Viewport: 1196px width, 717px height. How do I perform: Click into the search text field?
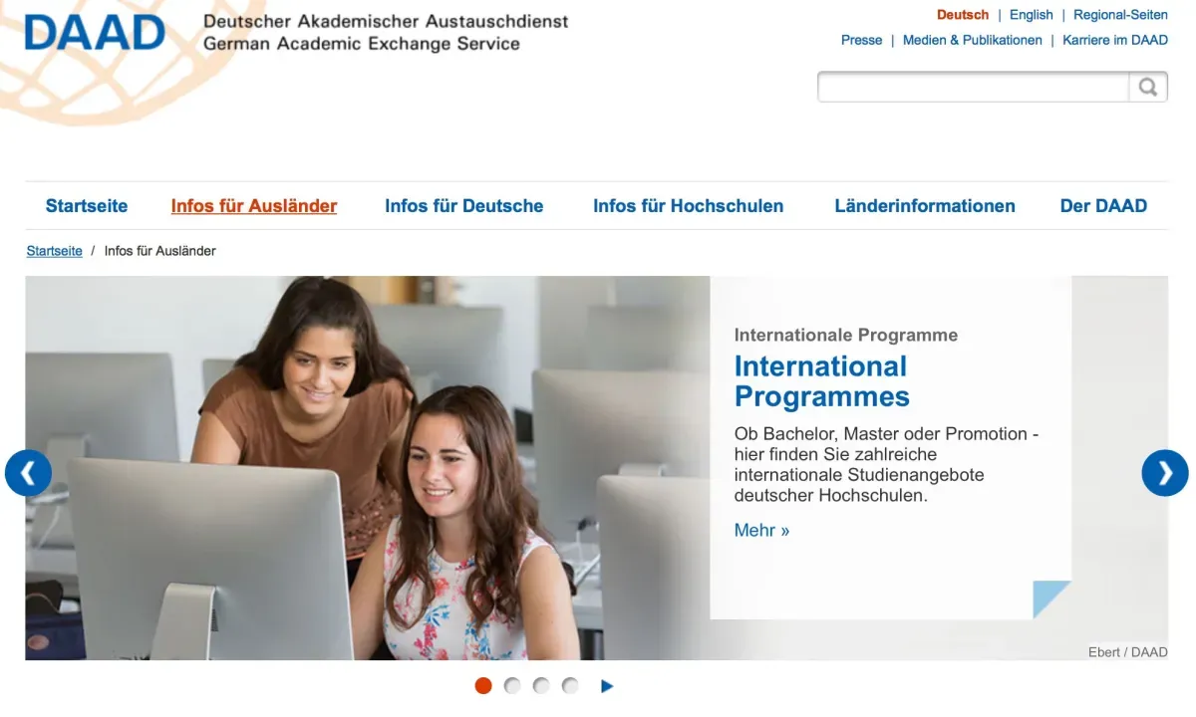point(973,88)
